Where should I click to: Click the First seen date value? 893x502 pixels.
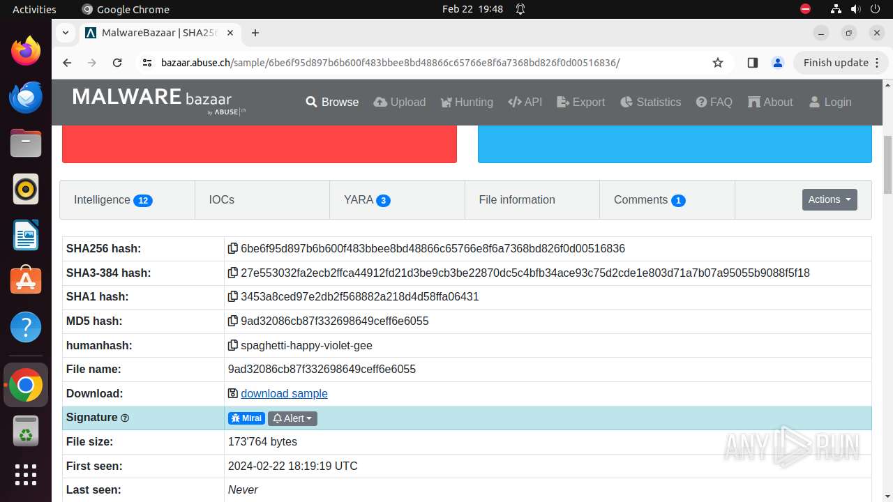[x=293, y=466]
